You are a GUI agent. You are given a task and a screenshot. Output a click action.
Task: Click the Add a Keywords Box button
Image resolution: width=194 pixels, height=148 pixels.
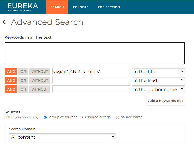click(x=166, y=101)
